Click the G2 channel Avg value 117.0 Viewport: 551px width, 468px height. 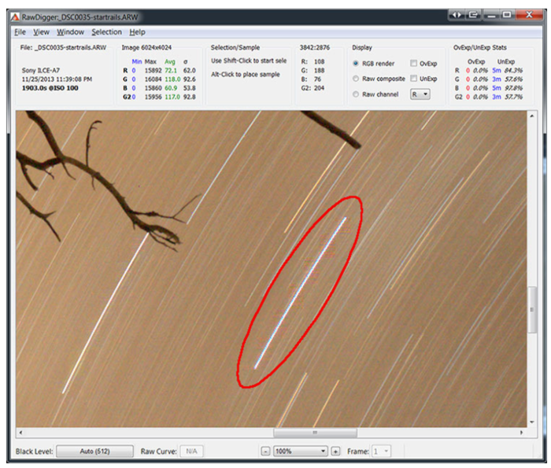(172, 97)
